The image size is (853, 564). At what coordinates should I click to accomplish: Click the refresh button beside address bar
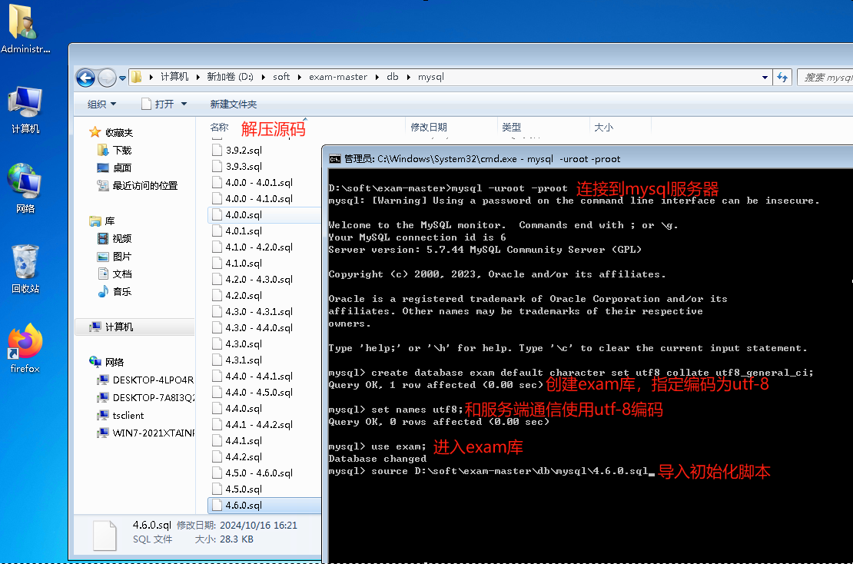tap(782, 77)
